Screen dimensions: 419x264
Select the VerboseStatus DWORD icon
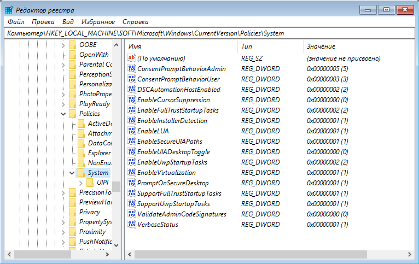click(x=131, y=225)
